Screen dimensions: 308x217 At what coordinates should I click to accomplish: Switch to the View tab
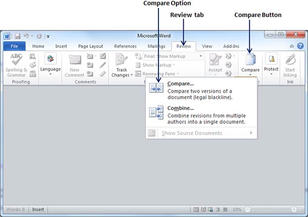point(207,46)
